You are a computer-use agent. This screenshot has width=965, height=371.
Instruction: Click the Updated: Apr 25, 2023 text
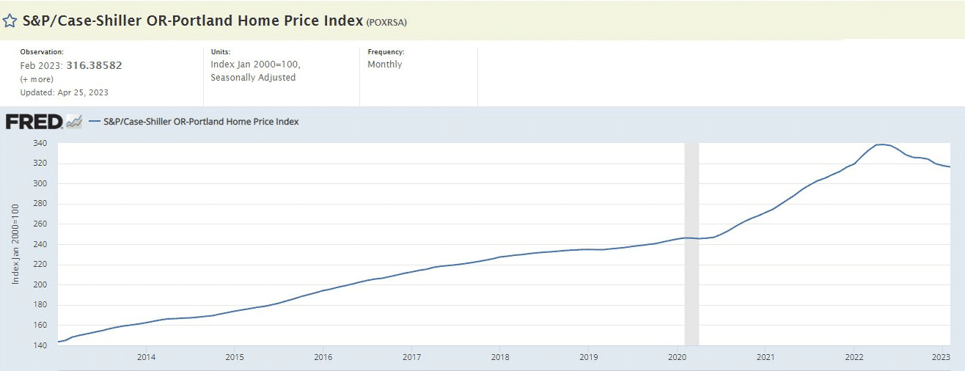[65, 92]
